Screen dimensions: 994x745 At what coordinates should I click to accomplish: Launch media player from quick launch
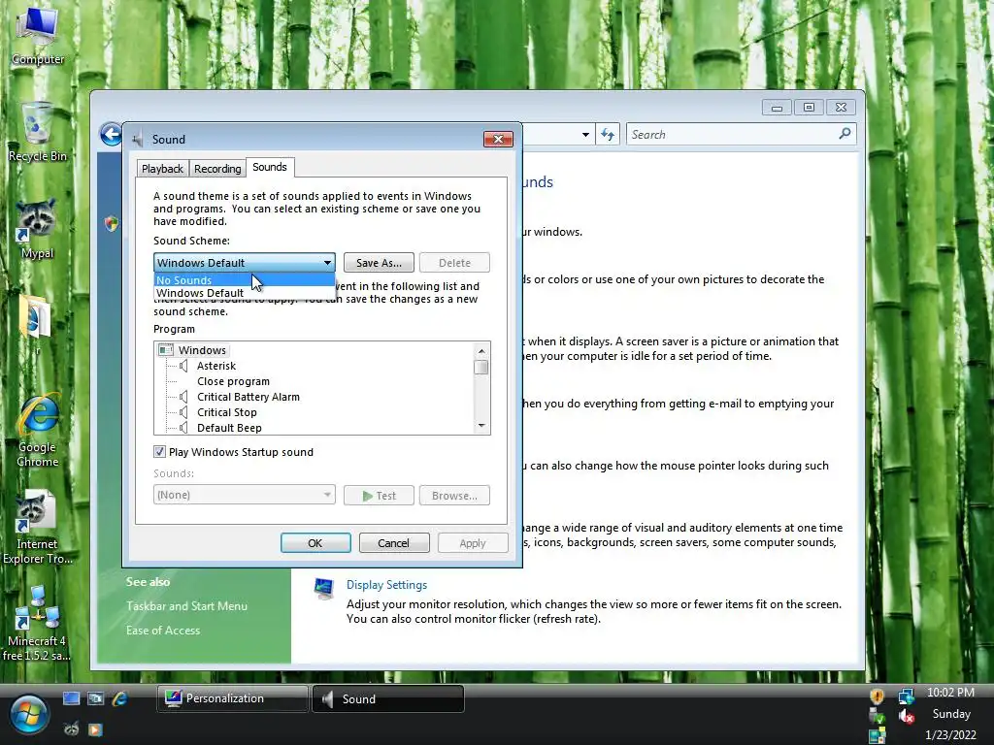click(95, 729)
